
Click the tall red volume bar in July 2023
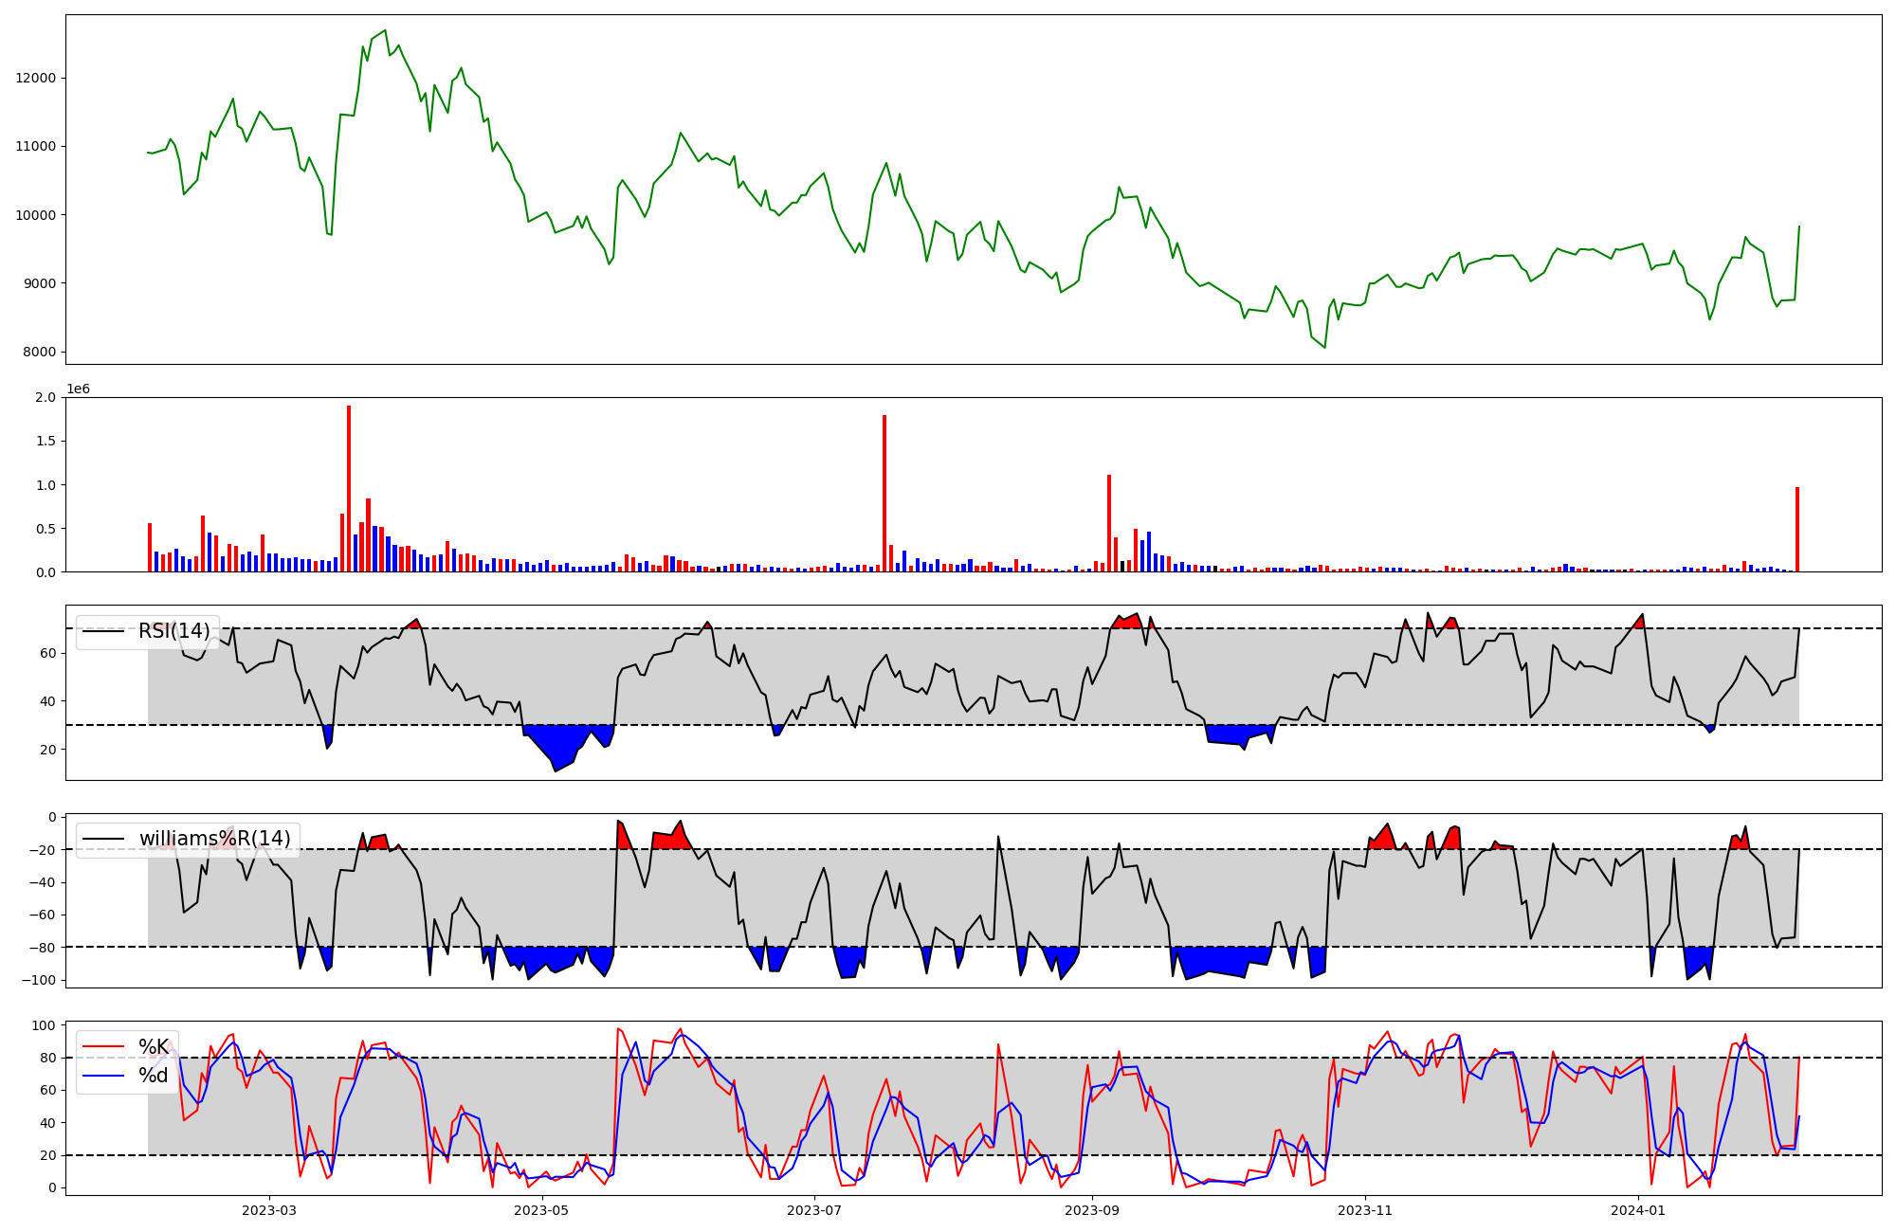point(884,493)
